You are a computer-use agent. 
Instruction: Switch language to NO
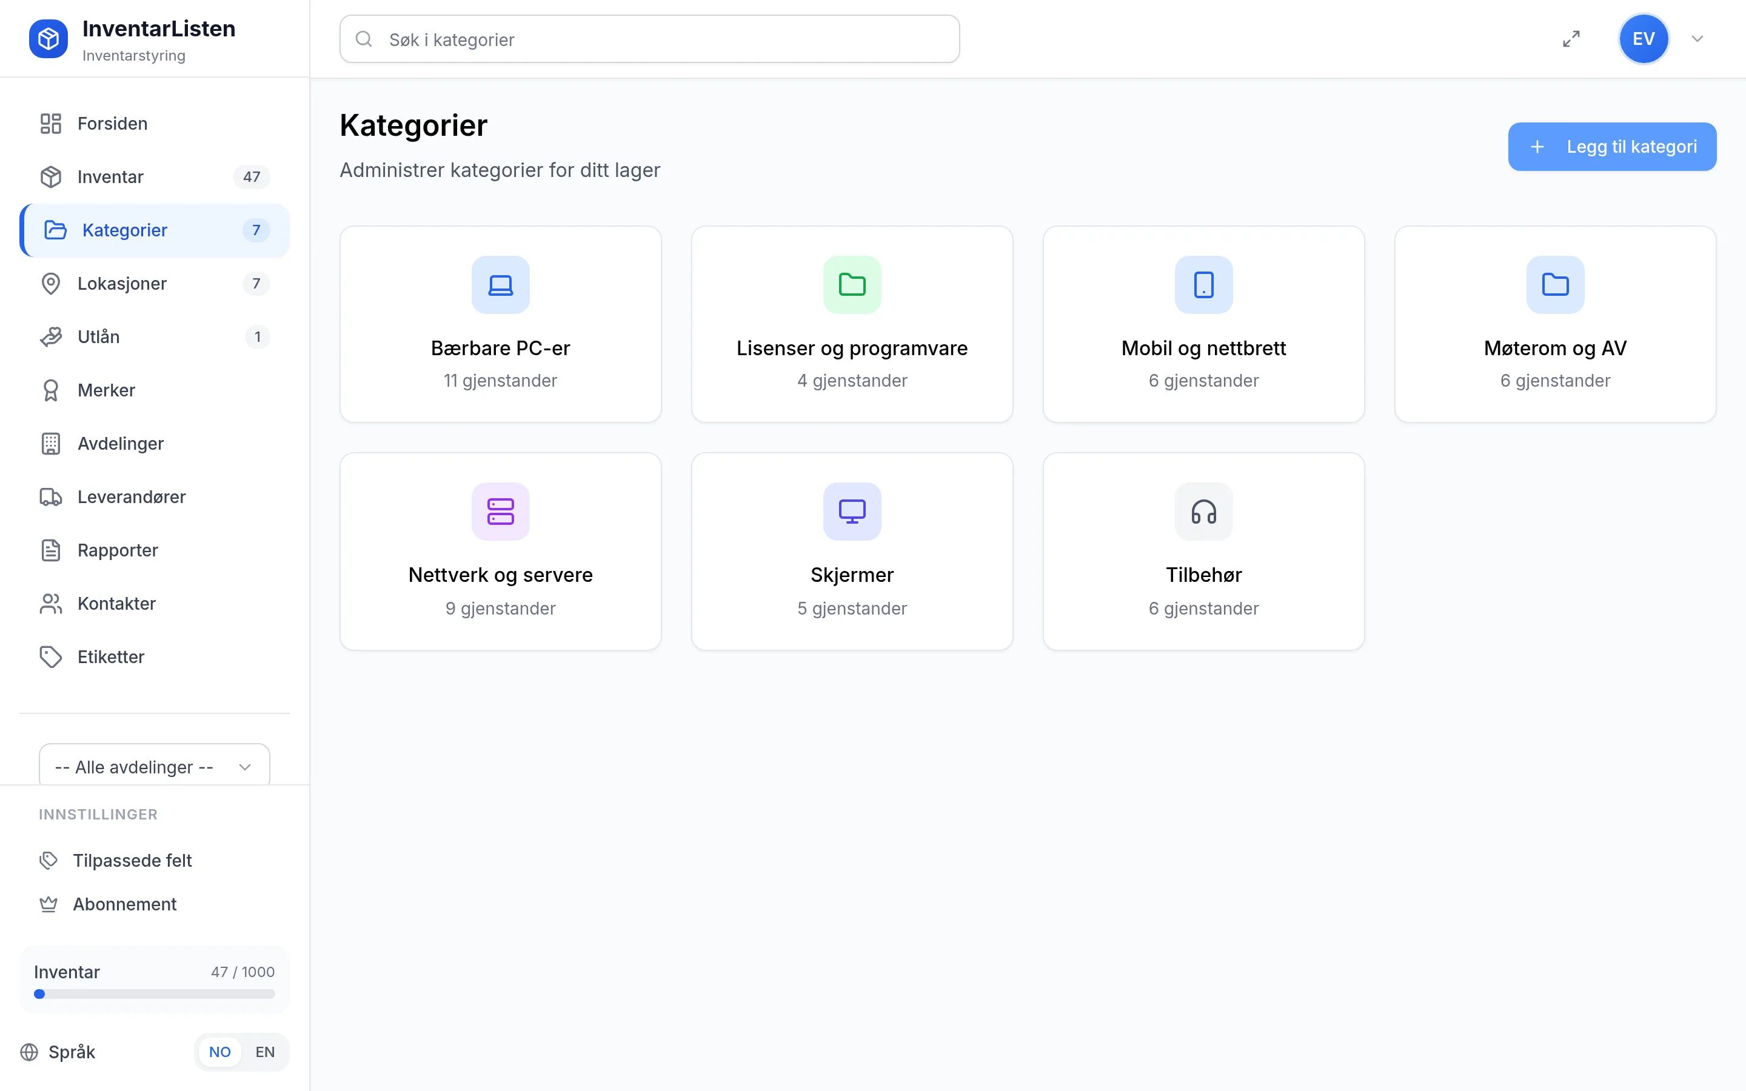pos(220,1052)
